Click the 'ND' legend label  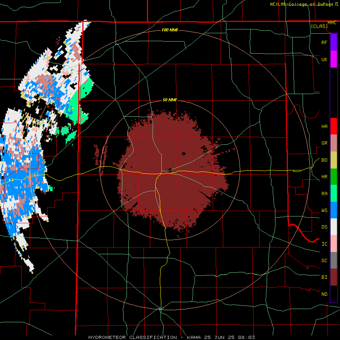[324, 294]
